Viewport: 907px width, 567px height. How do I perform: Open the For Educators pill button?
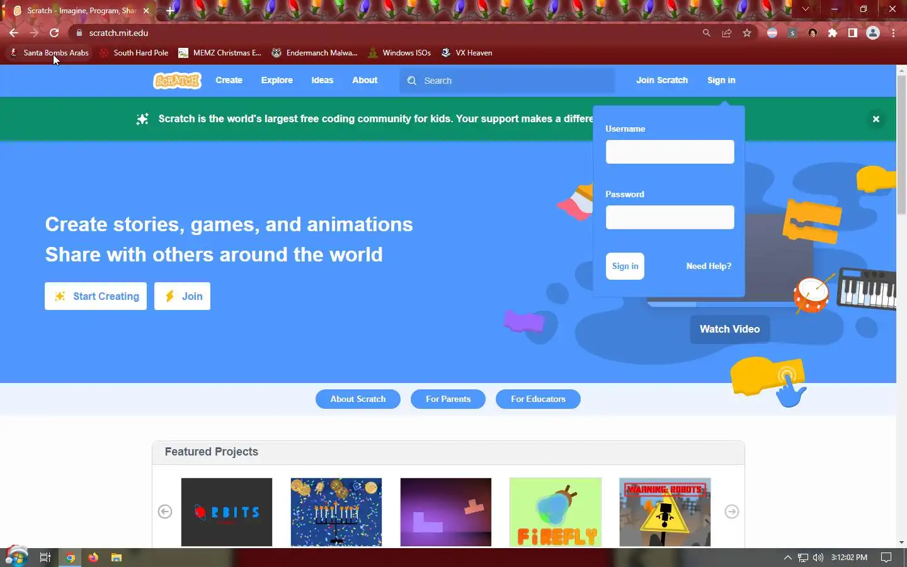tap(538, 399)
